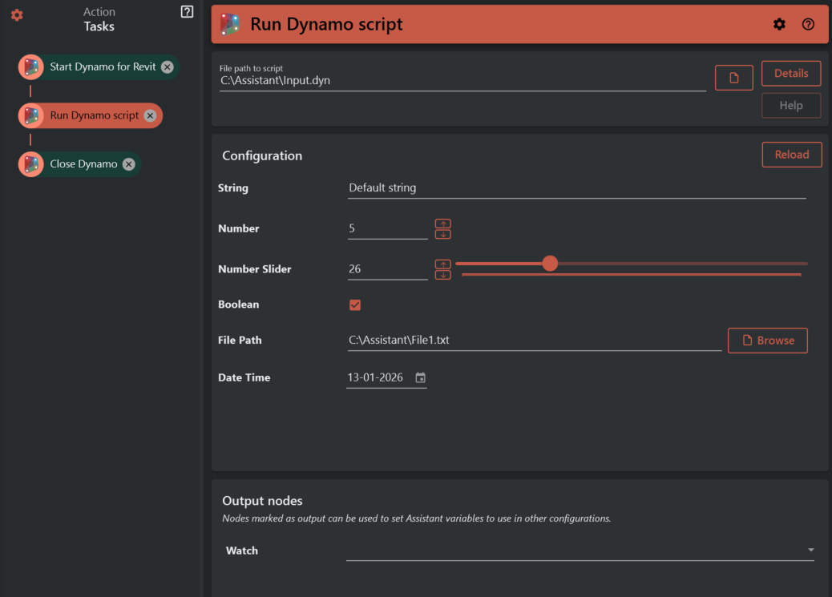Open settings gear in Run Dynamo script header
Screen dimensions: 832x597
[x=779, y=24]
